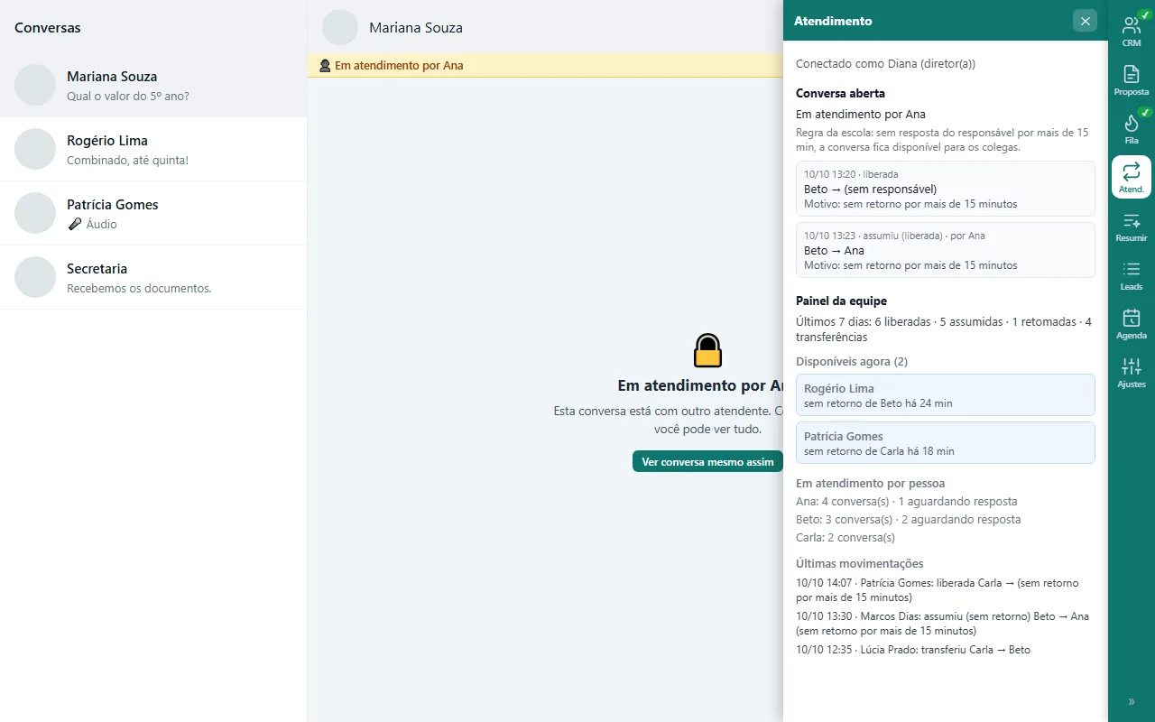Click the 13:30 Marcos Dias movement entry

pyautogui.click(x=943, y=624)
